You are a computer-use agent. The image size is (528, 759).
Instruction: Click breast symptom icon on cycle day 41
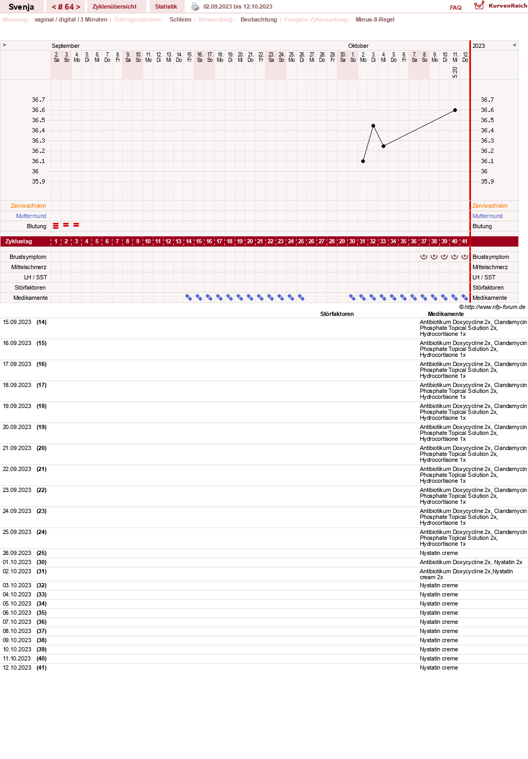click(465, 256)
